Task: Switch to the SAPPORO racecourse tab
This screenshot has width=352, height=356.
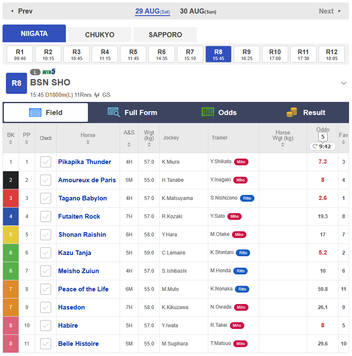Action: 165,35
